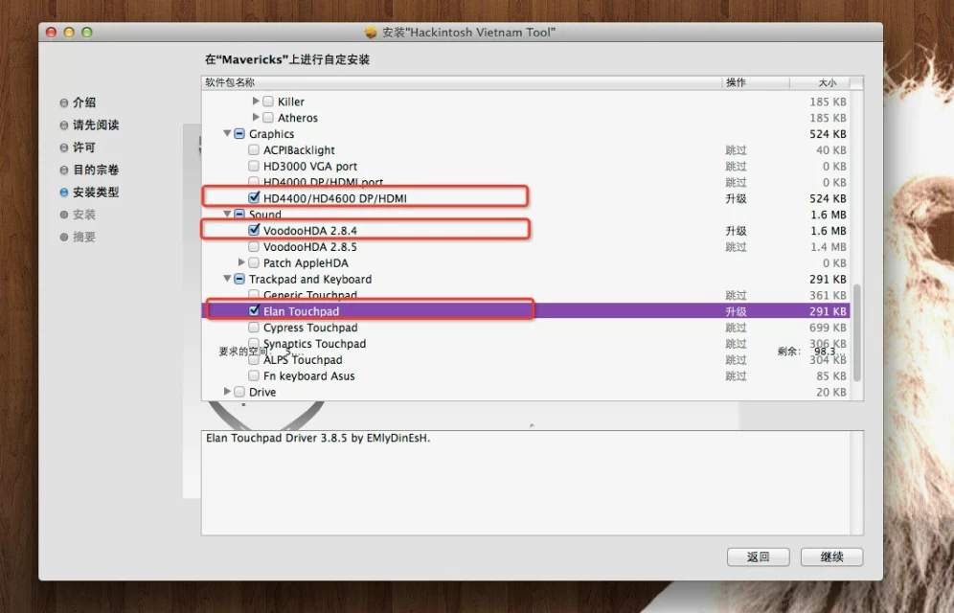Select the ALPS Touchpad row label
Viewport: 954px width, 613px height.
tap(303, 360)
